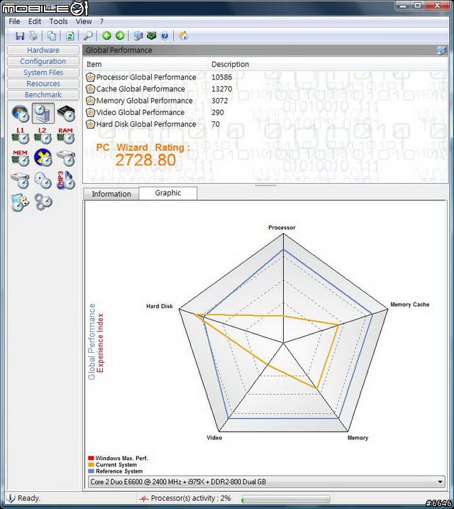Select the Graphic tab
The width and height of the screenshot is (454, 509).
coord(167,193)
